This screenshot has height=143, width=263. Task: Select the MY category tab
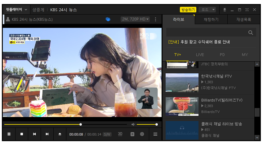tap(245, 55)
